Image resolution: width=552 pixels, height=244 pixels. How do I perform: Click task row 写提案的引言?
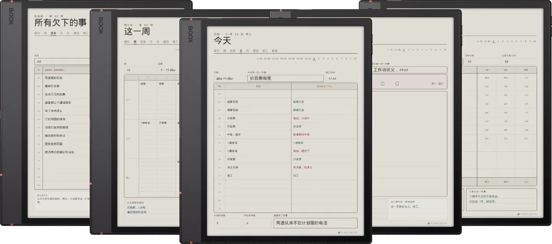pos(62,78)
